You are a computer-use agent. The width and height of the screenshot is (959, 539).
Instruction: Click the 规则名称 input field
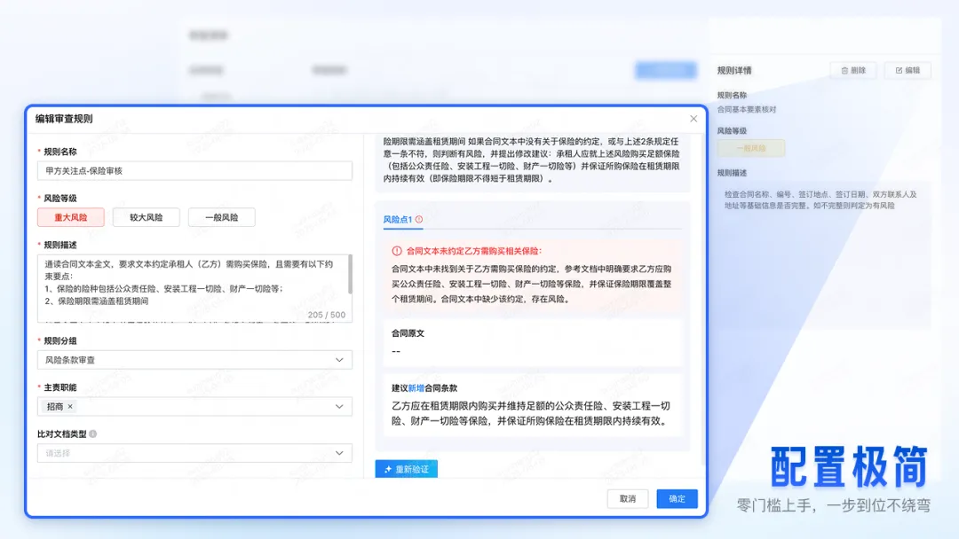[194, 171]
